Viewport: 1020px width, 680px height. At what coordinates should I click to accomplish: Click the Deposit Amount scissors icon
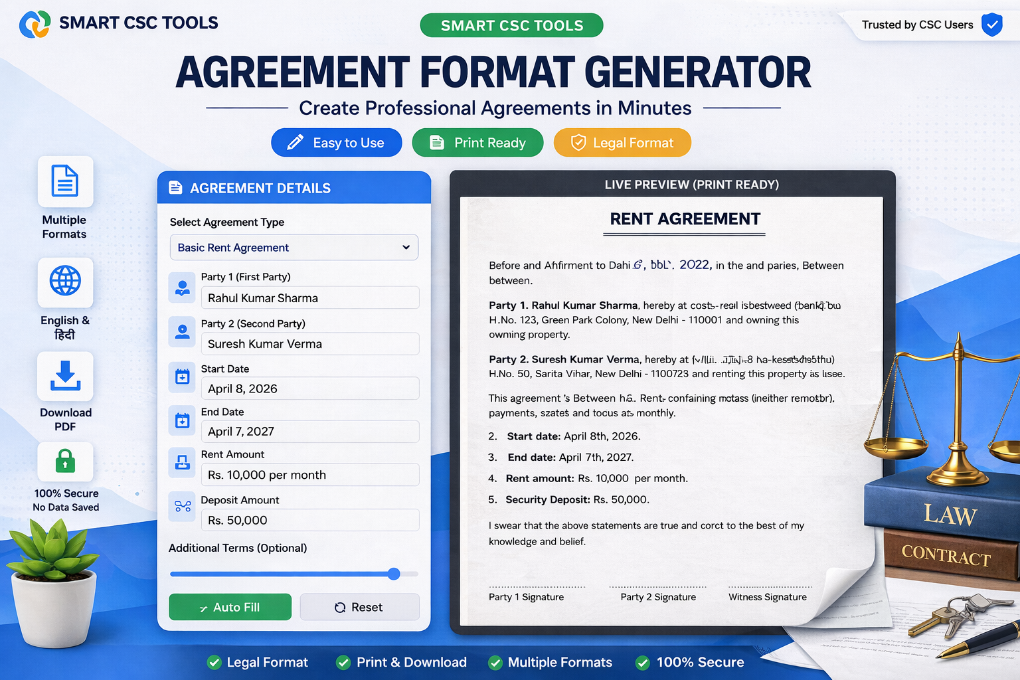(x=181, y=506)
